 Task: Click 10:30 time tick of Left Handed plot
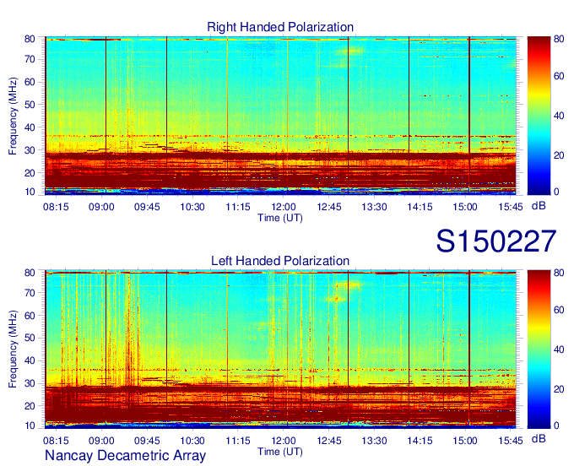[192, 441]
